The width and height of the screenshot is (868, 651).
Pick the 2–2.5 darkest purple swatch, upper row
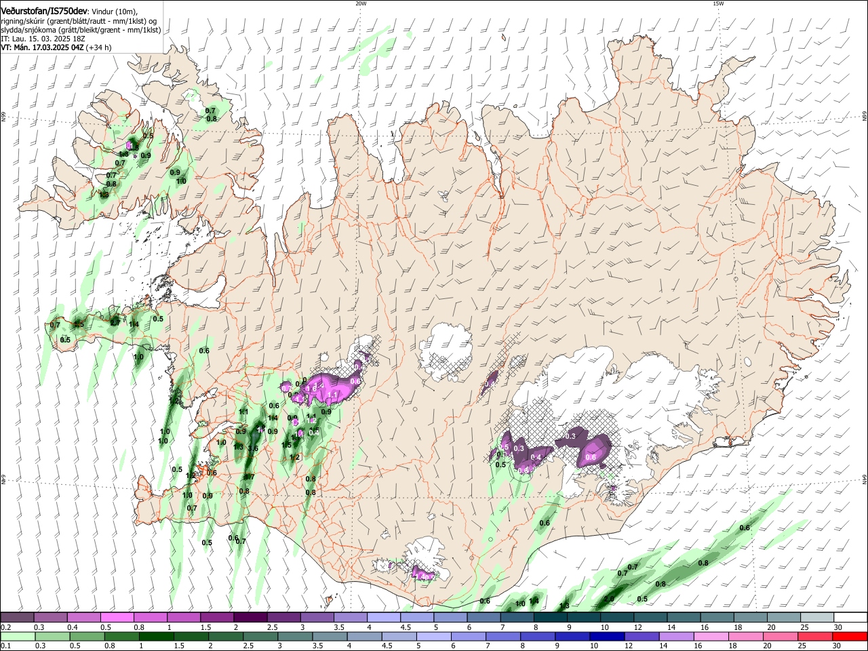tap(250, 618)
